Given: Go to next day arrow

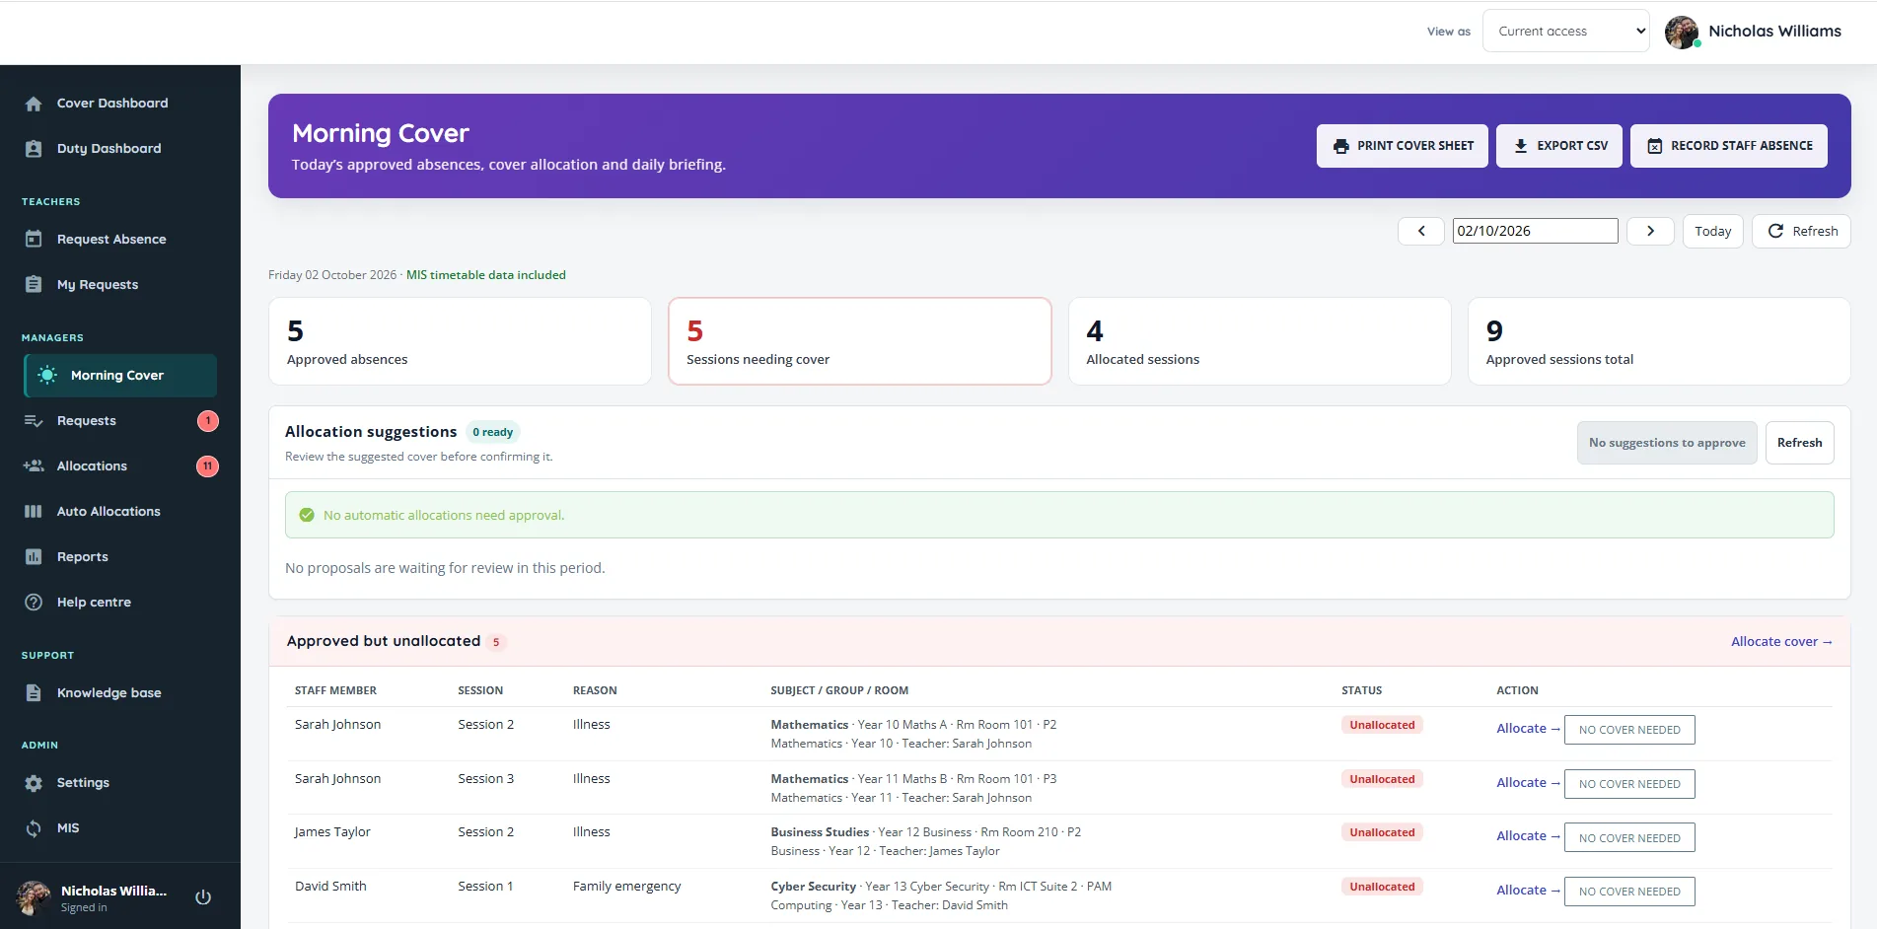Looking at the screenshot, I should [x=1650, y=231].
